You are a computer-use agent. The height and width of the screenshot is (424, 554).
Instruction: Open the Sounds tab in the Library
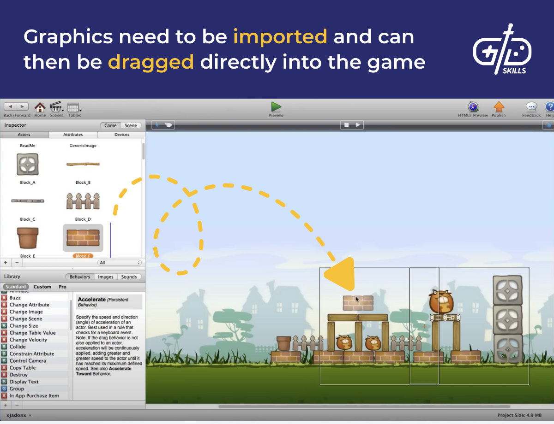(129, 277)
